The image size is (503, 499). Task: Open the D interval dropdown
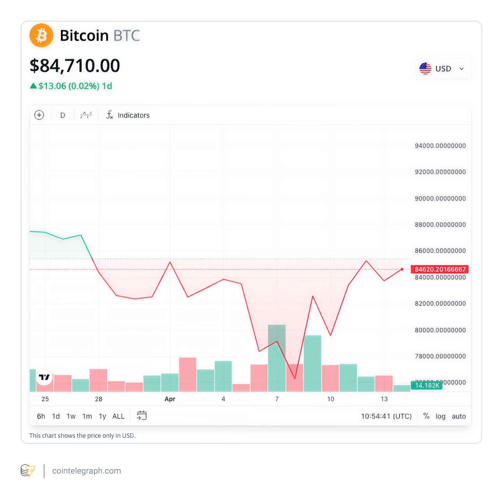tap(63, 115)
